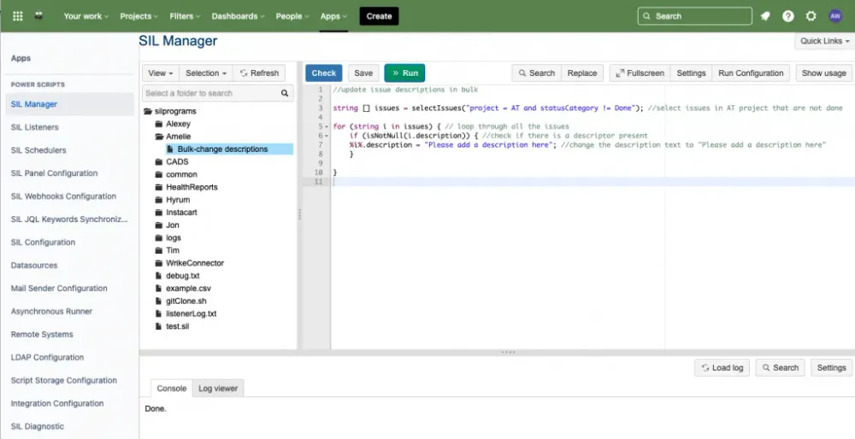Open the AW user avatar
The width and height of the screenshot is (855, 439).
click(835, 16)
